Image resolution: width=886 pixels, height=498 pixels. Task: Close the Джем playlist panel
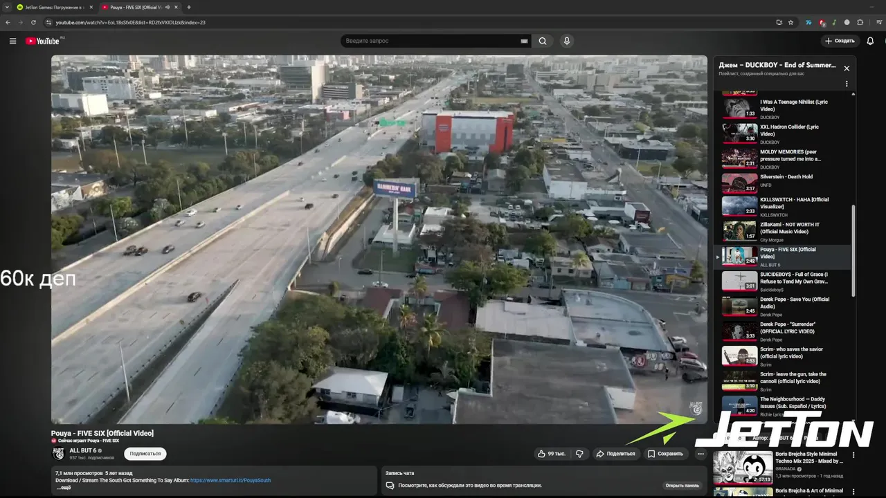pos(846,68)
